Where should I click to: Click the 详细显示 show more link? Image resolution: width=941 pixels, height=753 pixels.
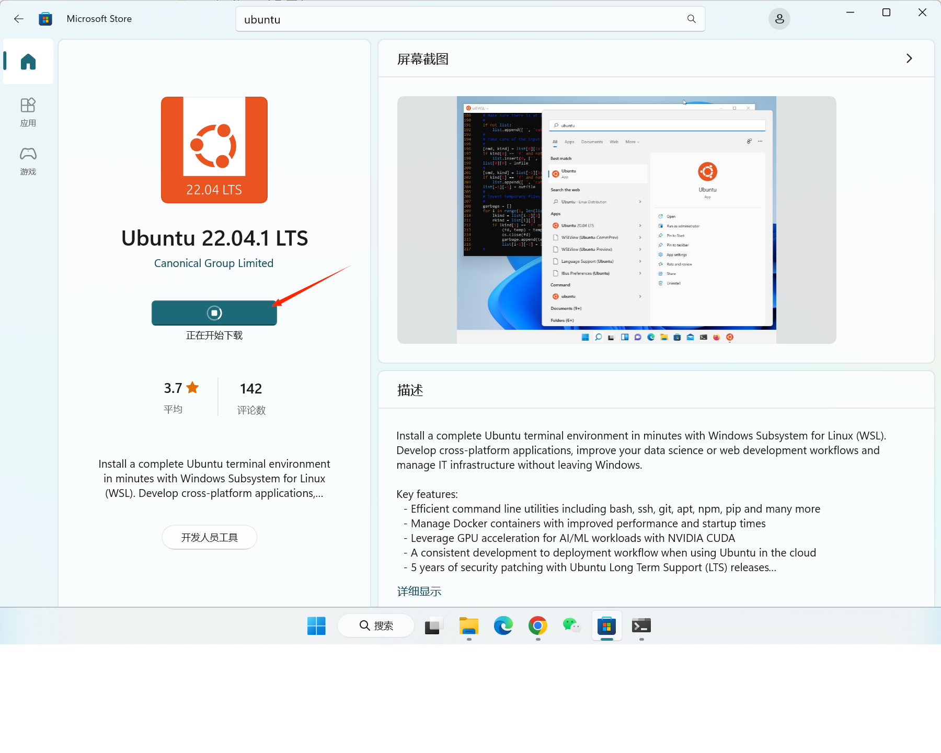(x=419, y=591)
